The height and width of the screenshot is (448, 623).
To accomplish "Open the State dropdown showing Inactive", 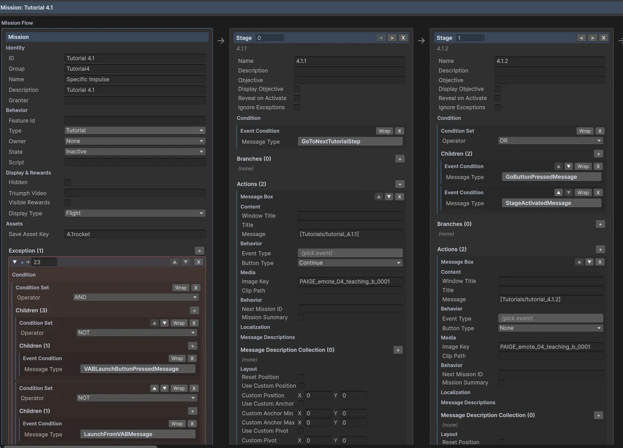I will click(x=135, y=152).
